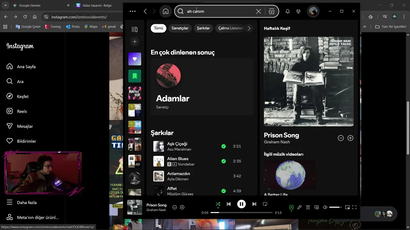Image resolution: width=410 pixels, height=230 pixels.
Task: Open the playback queue
Action: (x=308, y=207)
